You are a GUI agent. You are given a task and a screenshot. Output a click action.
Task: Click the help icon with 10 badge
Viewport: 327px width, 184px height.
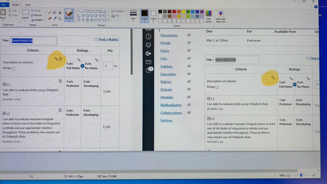(149, 70)
